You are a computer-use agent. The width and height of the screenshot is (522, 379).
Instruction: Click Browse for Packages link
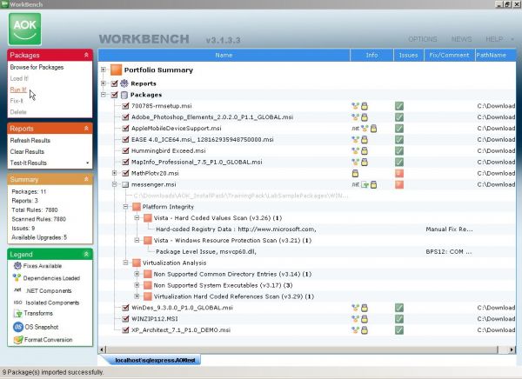click(37, 67)
